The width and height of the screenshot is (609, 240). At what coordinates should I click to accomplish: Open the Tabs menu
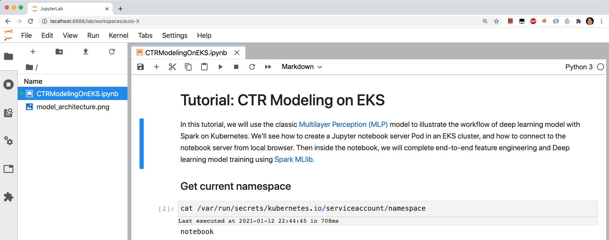pos(145,35)
